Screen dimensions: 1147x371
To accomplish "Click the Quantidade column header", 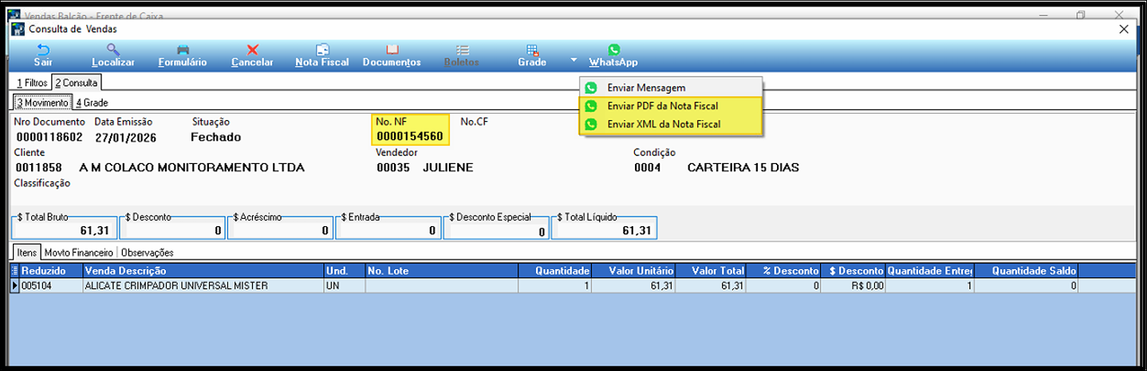I will tap(554, 271).
